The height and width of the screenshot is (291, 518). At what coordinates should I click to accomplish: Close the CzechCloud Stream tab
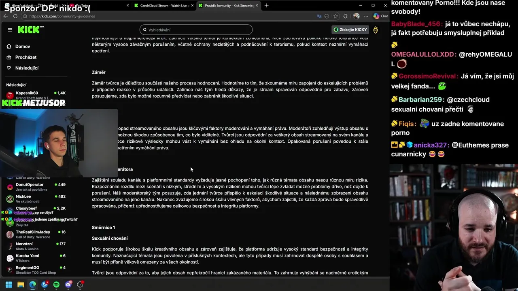coord(193,6)
